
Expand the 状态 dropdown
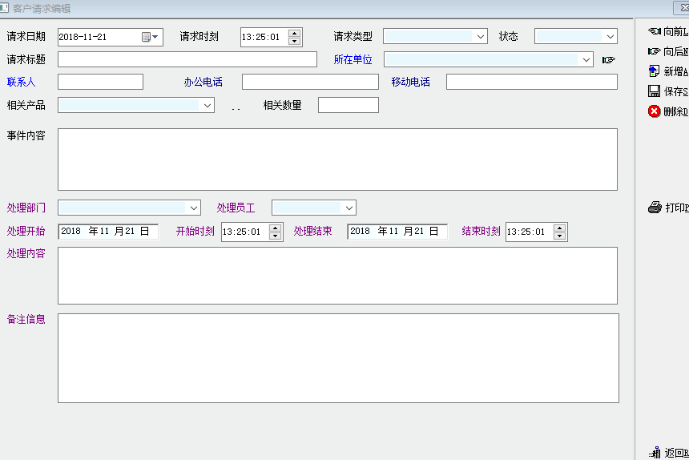610,36
